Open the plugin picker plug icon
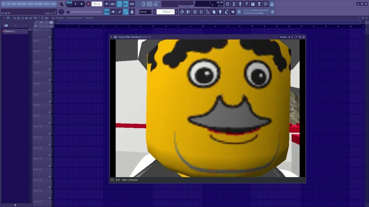Viewport: 369px width, 207px height. (x=220, y=12)
